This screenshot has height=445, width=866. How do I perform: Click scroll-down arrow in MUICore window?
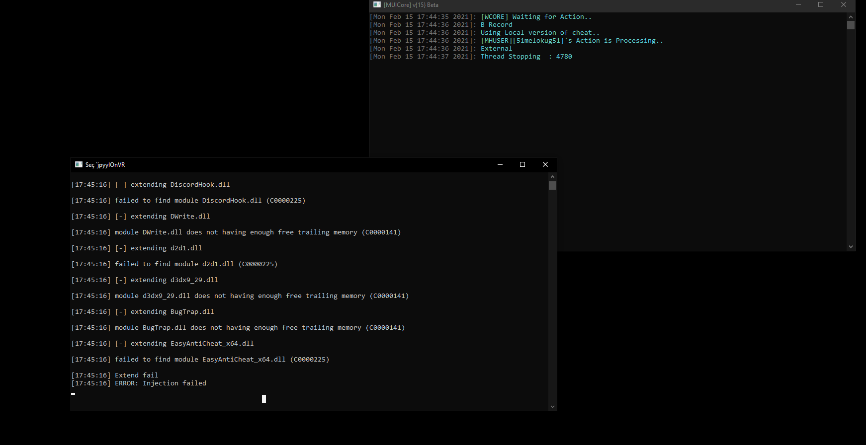pyautogui.click(x=851, y=246)
